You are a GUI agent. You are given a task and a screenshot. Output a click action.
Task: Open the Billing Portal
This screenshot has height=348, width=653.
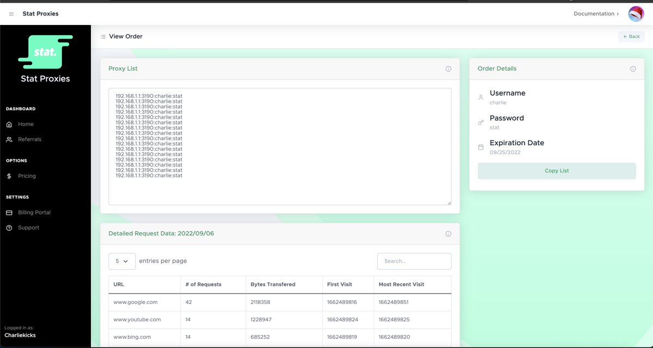coord(34,213)
